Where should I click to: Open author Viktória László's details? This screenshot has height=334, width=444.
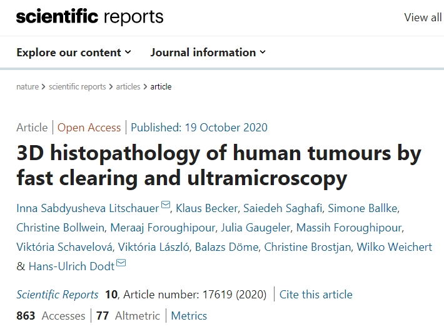click(x=153, y=247)
